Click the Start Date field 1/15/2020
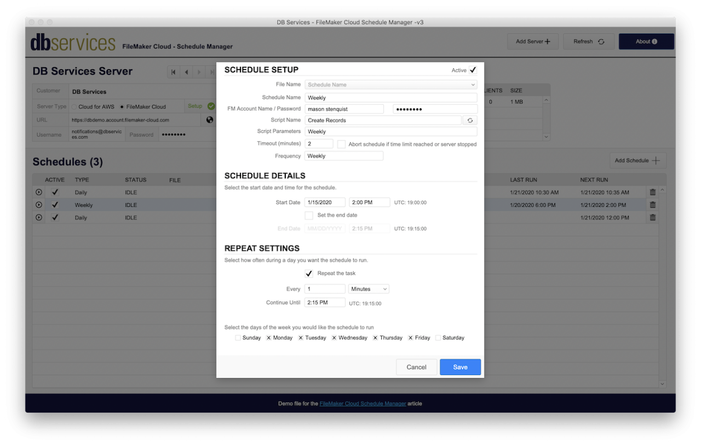Image resolution: width=701 pixels, height=446 pixels. (325, 202)
